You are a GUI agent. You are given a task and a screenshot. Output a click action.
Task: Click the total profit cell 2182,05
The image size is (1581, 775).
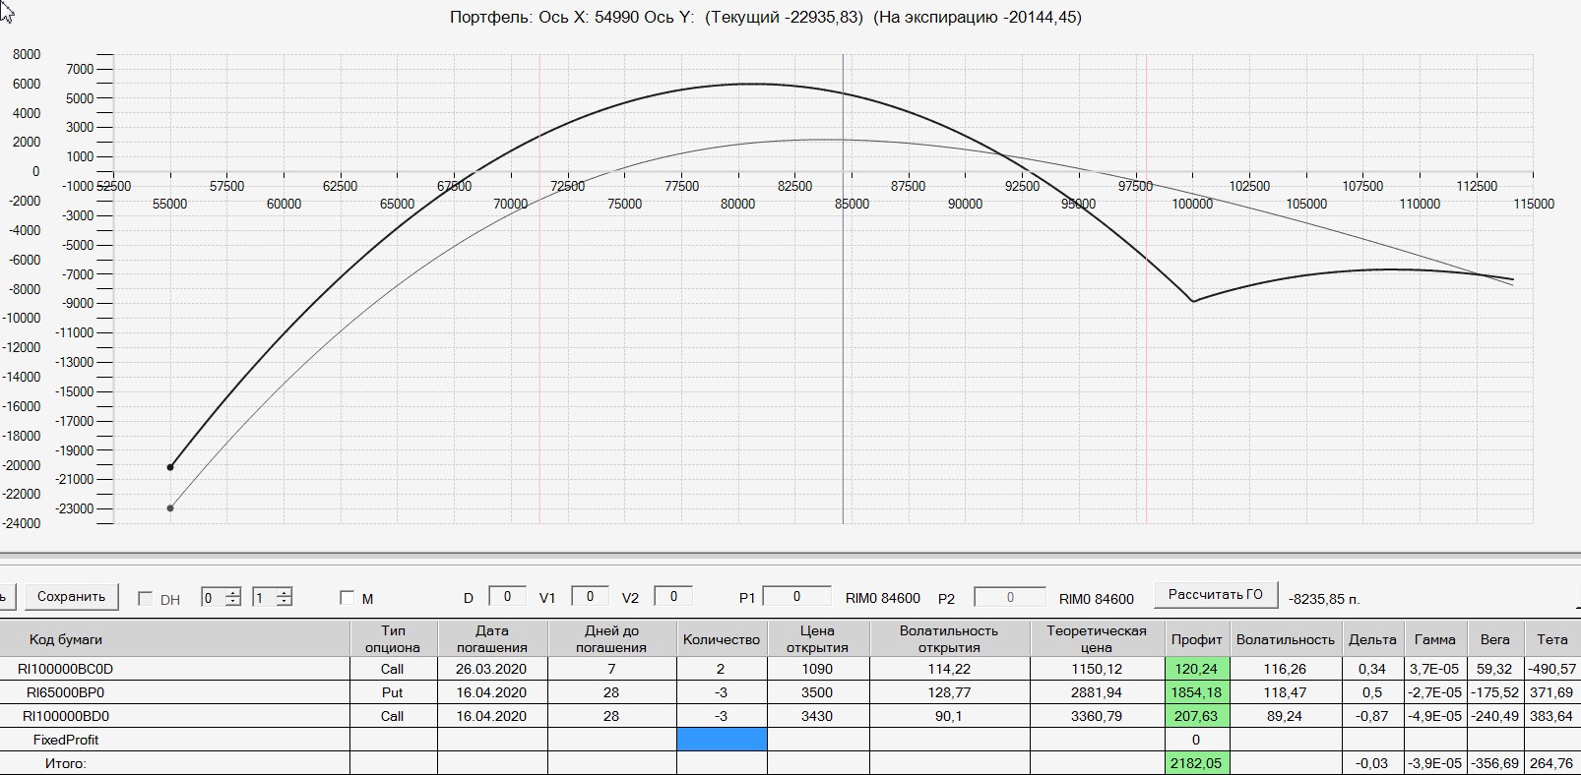[1196, 763]
